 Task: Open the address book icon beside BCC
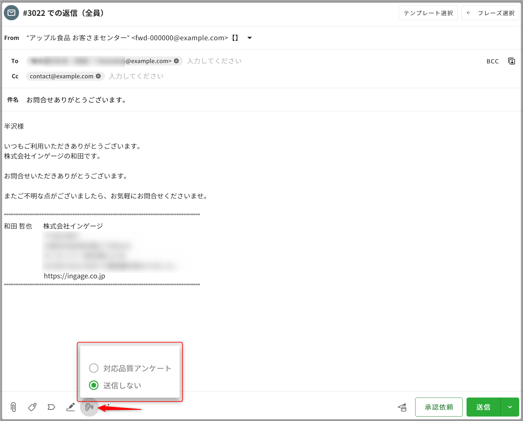(x=511, y=61)
